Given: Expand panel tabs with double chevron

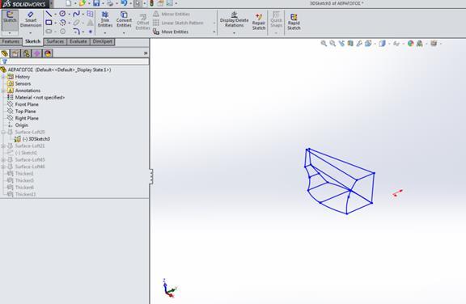Looking at the screenshot, I should (x=146, y=53).
